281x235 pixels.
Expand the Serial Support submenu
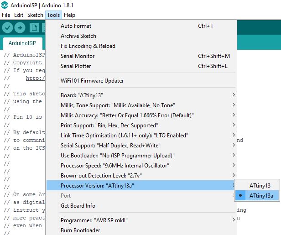pos(141,146)
